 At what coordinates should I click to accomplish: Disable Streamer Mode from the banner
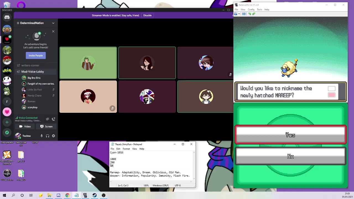147,15
